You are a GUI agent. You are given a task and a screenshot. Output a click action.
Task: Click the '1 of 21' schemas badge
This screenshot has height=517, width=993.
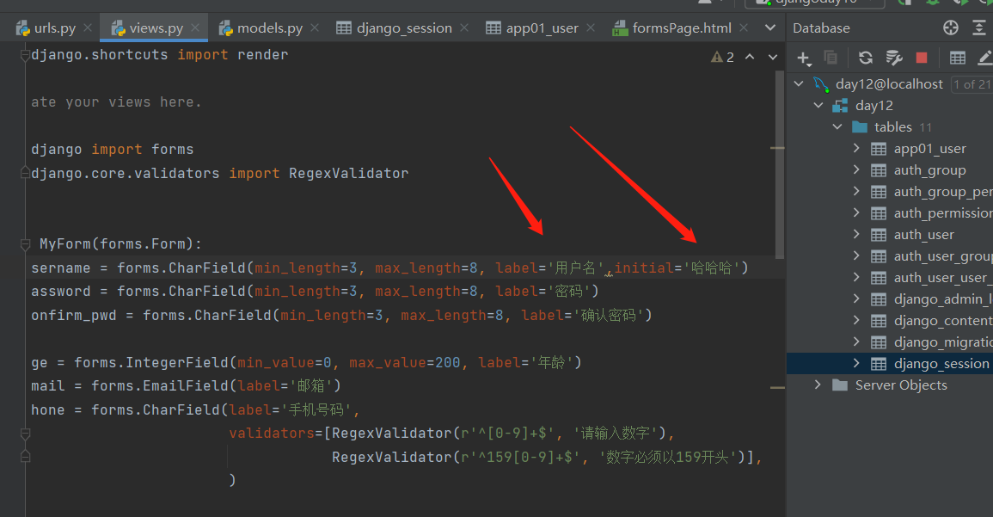(972, 84)
